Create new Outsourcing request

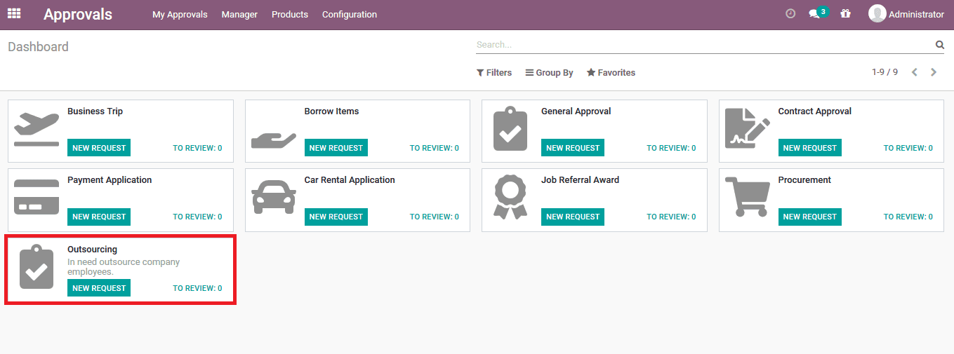point(99,288)
